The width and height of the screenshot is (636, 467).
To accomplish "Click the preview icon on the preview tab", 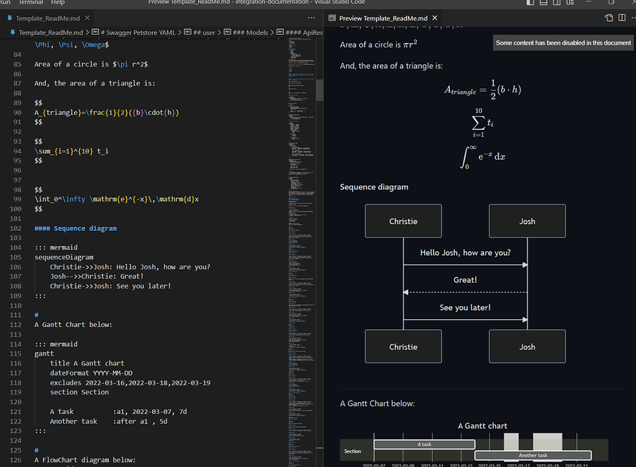I will (x=332, y=18).
